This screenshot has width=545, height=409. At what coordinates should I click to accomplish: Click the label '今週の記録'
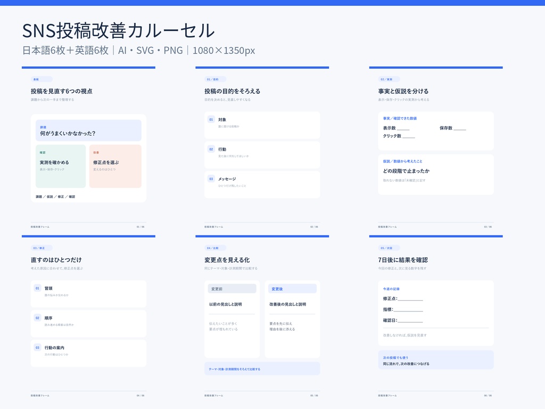coord(391,289)
